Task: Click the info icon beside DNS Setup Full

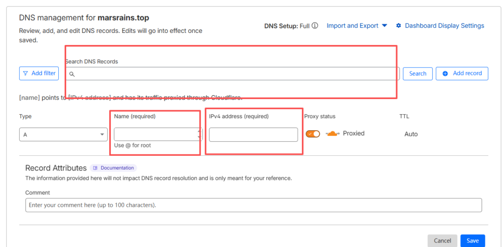Action: pos(315,26)
